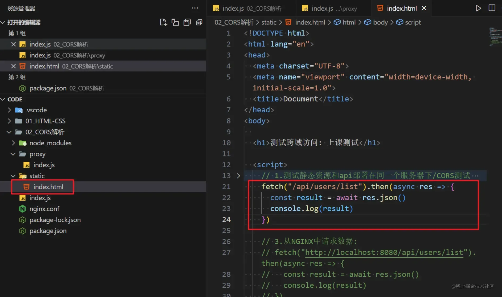Click the Run play icon in editor toolbar

(x=478, y=8)
